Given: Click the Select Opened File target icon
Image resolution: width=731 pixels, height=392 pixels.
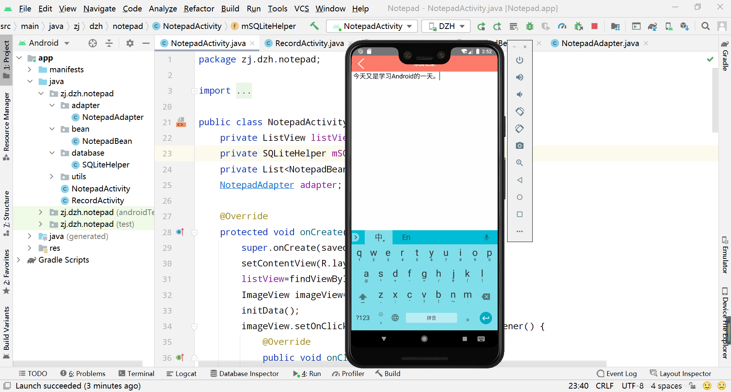Looking at the screenshot, I should [x=93, y=43].
